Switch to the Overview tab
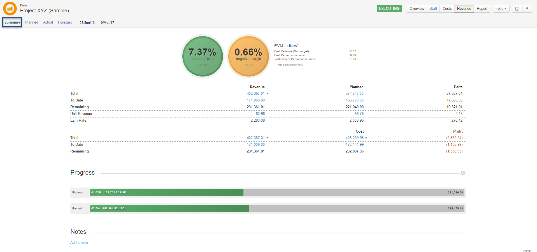Screen dimensions: 537x252 (x=417, y=9)
